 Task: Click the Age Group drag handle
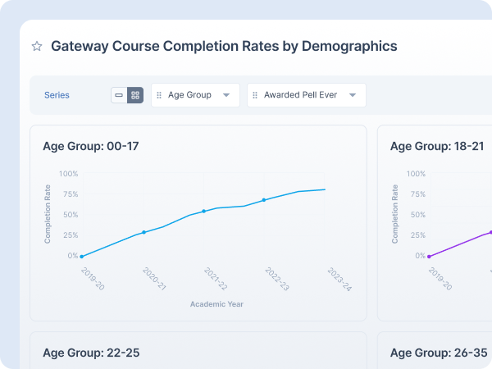160,95
